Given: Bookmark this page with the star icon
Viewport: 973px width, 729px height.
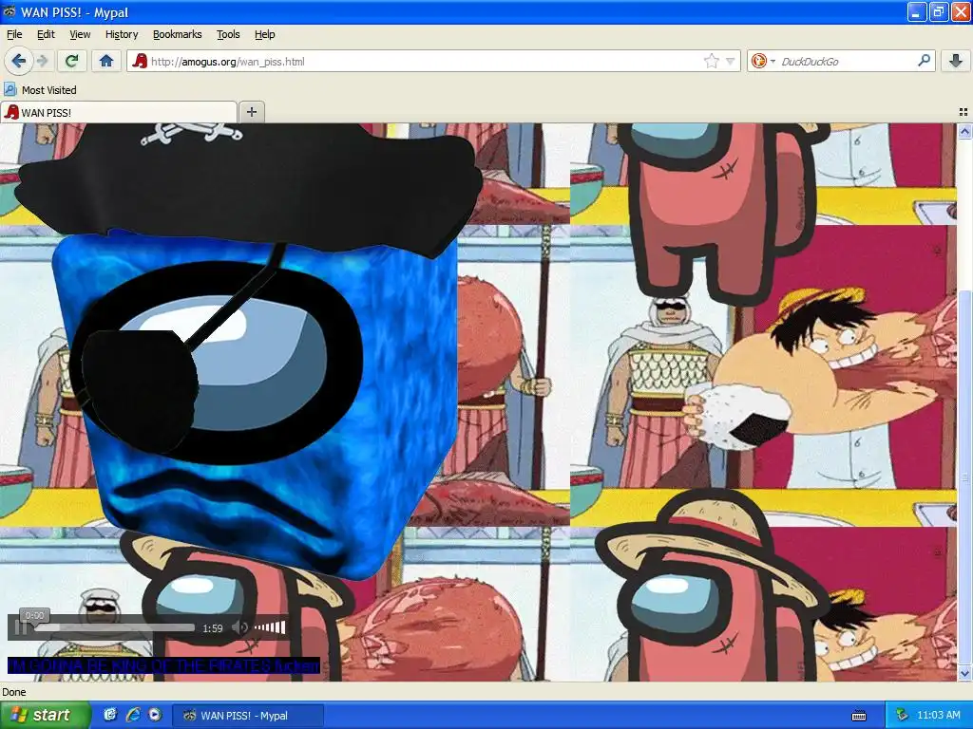Looking at the screenshot, I should (x=711, y=61).
